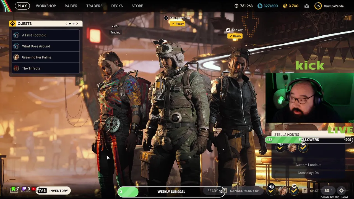This screenshot has height=199, width=354.
Task: Click the Weekly Sub Goal progress bar
Action: 171,192
